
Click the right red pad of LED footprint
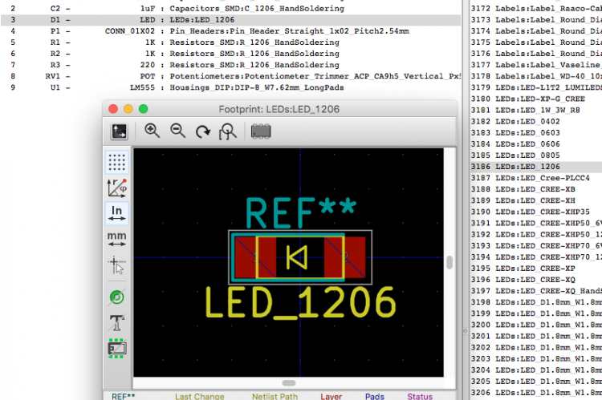coord(345,257)
